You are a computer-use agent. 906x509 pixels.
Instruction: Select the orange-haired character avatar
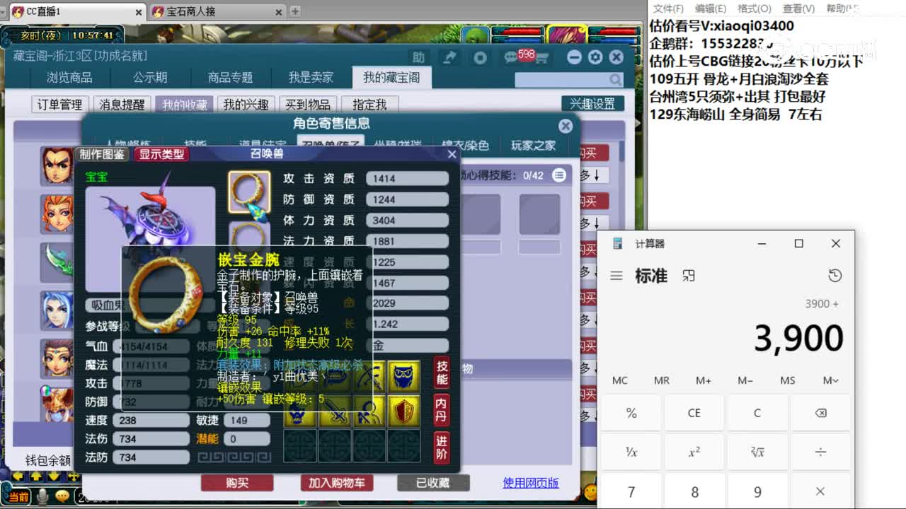click(x=57, y=214)
